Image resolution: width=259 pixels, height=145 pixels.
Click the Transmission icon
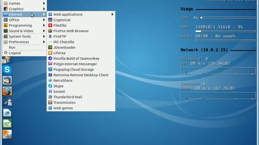(50, 102)
